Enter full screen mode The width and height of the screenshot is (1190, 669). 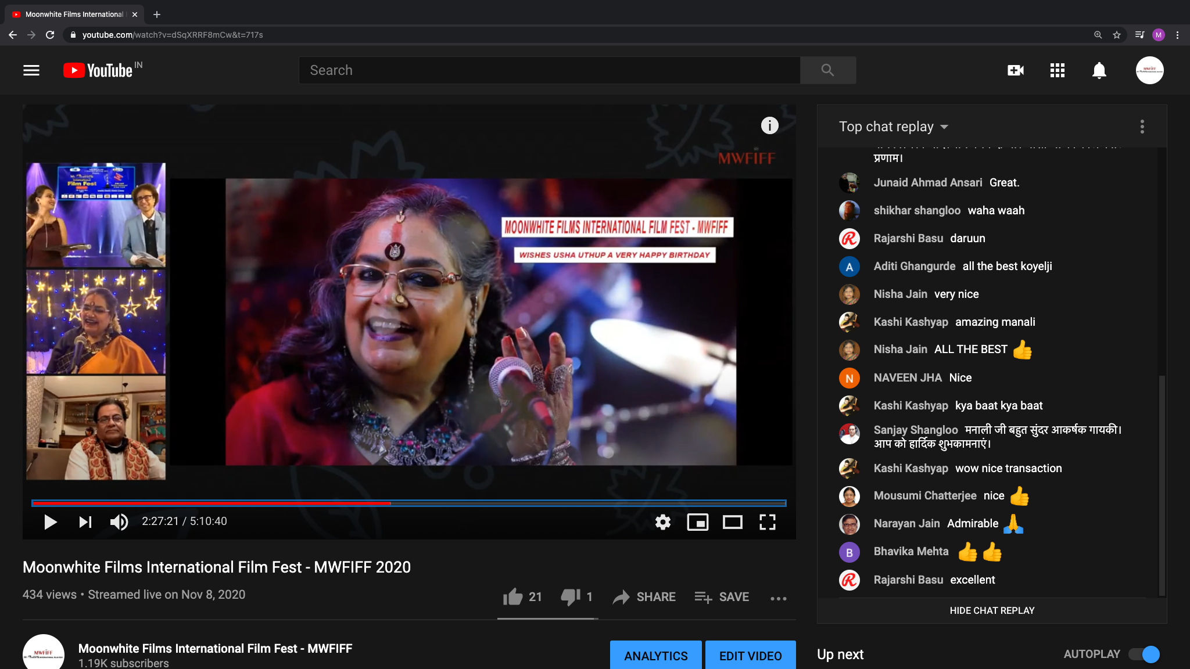(x=768, y=522)
